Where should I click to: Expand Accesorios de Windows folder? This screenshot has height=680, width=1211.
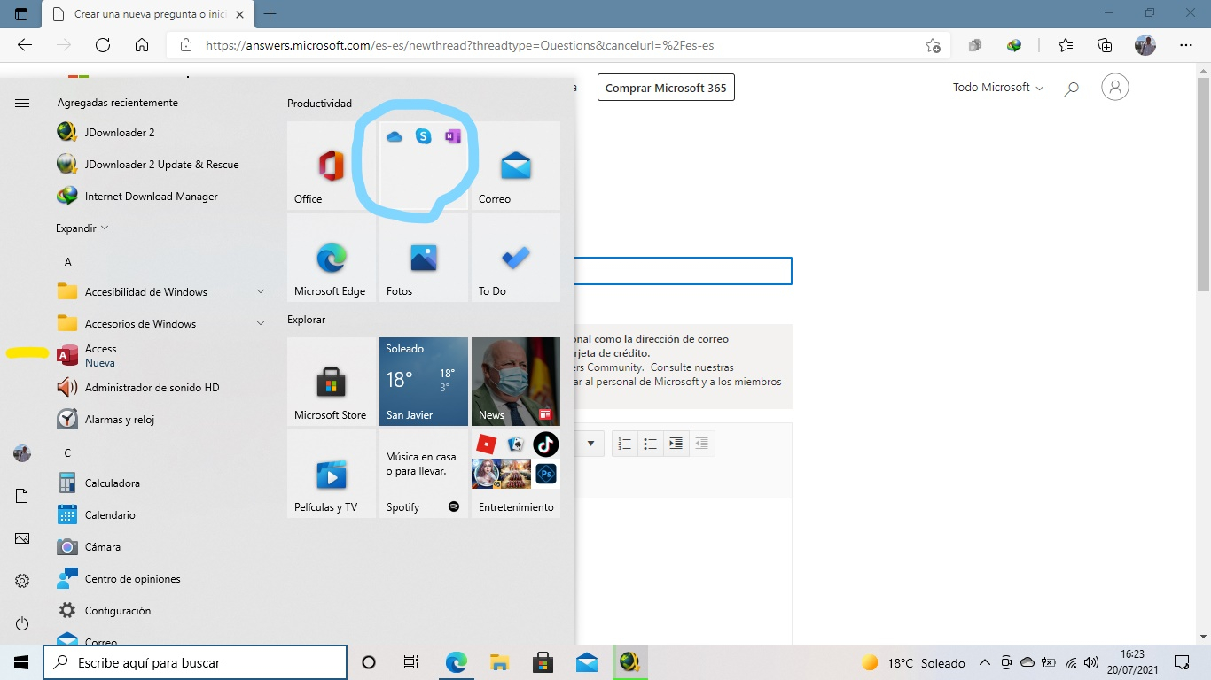click(x=160, y=323)
